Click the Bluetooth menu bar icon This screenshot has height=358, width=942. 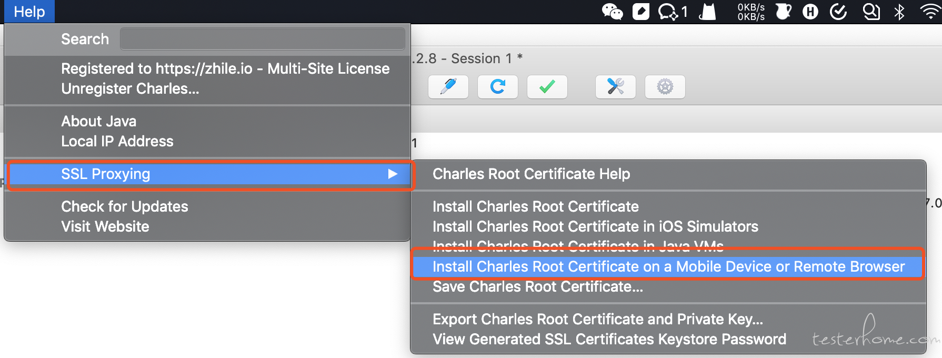click(899, 12)
